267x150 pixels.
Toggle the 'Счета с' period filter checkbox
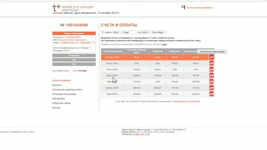click(x=103, y=32)
